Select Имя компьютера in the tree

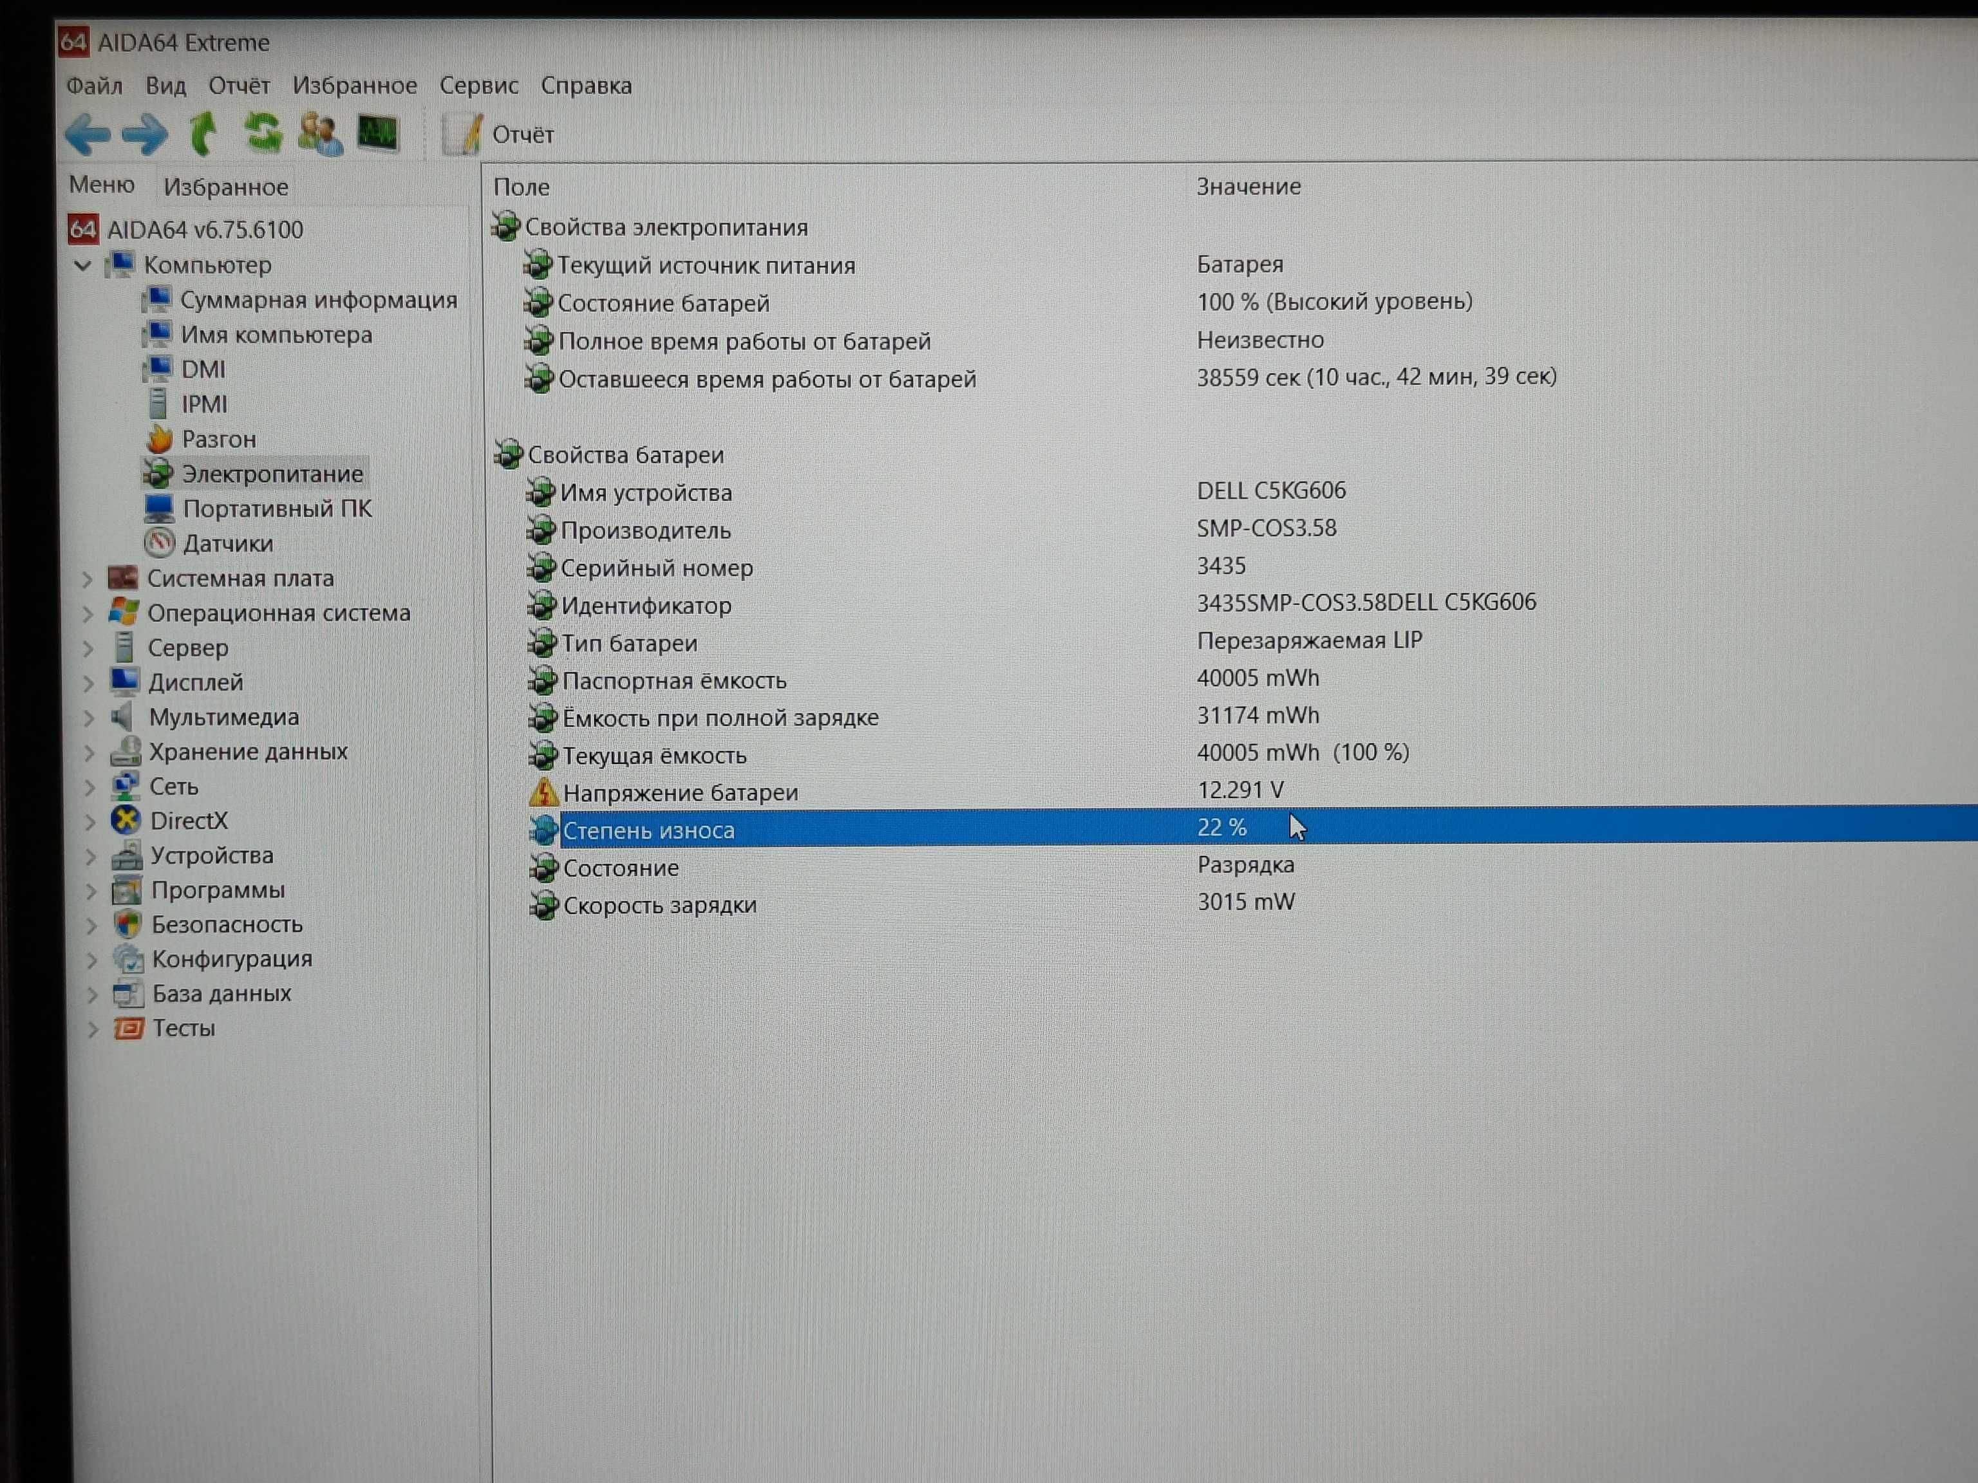click(276, 335)
